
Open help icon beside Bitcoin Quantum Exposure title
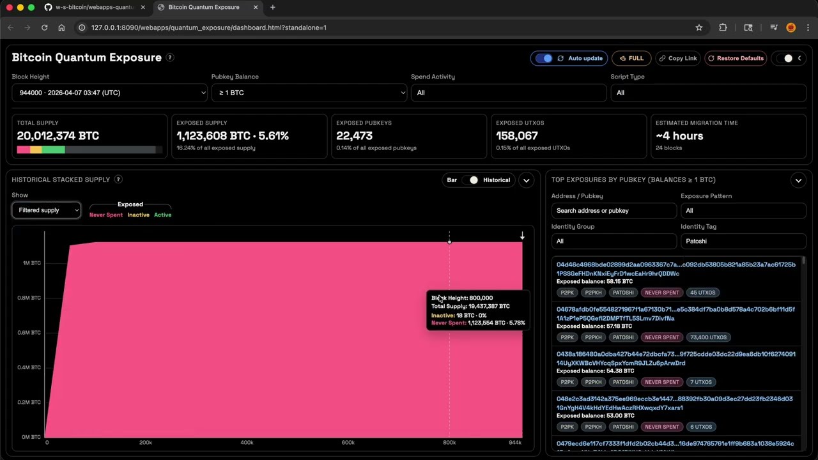coord(170,57)
